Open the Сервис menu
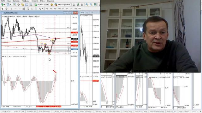This screenshot has height=113, width=202. [x=35, y=1]
